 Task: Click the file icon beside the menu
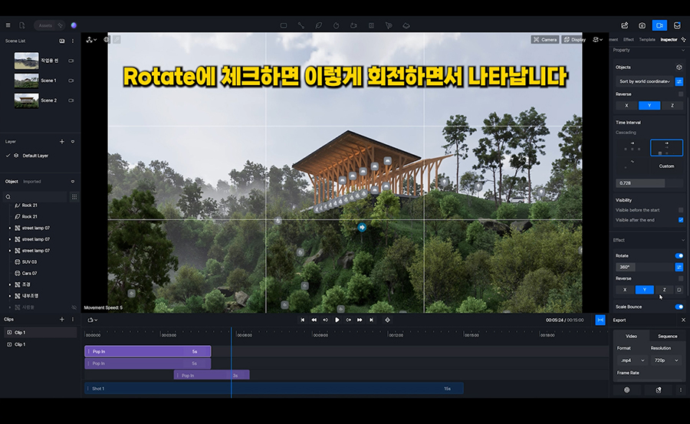(22, 25)
